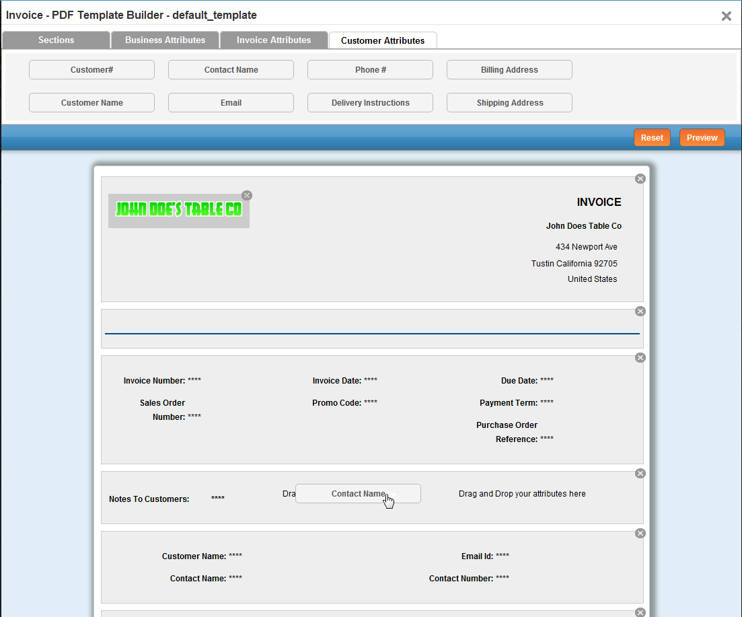Remove the John Doe's Table Co logo image
This screenshot has width=742, height=617.
(247, 195)
